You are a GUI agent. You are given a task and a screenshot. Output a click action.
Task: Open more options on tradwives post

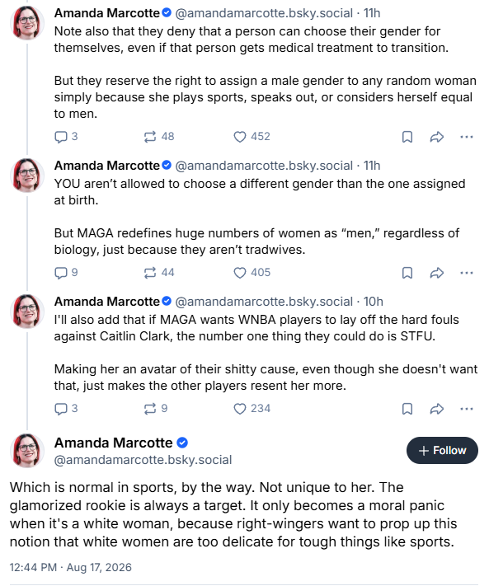pyautogui.click(x=467, y=273)
